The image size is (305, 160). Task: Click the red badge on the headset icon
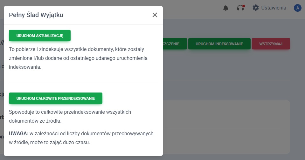pyautogui.click(x=243, y=6)
